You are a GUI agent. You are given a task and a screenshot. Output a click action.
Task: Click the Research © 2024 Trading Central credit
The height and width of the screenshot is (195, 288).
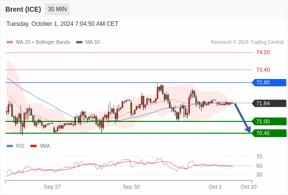[247, 42]
